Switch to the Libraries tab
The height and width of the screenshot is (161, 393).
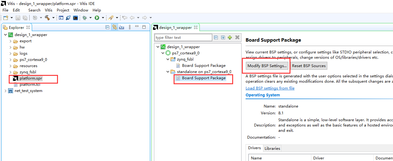click(x=272, y=148)
